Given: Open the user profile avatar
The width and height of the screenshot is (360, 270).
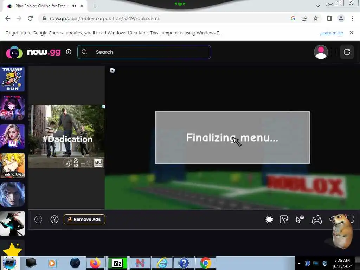Looking at the screenshot, I should [x=321, y=52].
